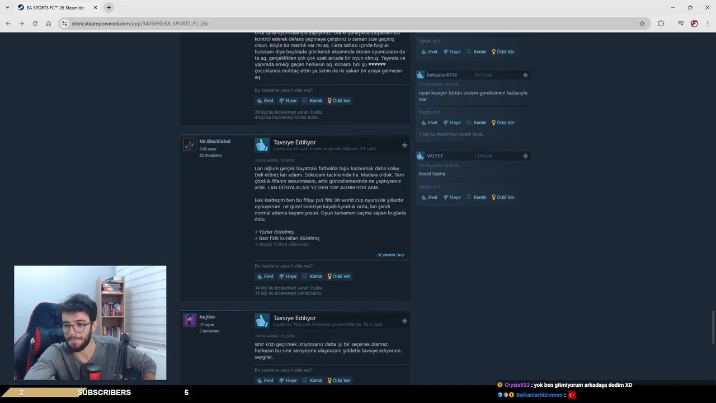Give Ödül Ver award to VALYEF's review

pos(503,198)
